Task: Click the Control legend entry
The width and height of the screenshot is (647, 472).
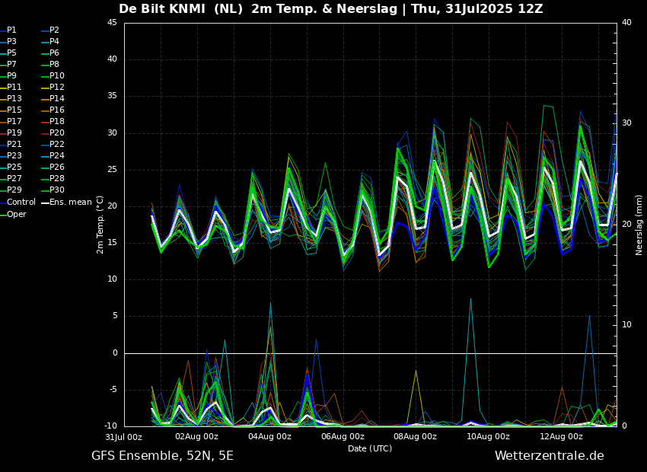Action: [x=21, y=203]
